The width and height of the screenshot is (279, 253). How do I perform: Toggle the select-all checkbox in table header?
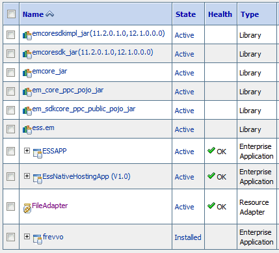coord(11,14)
